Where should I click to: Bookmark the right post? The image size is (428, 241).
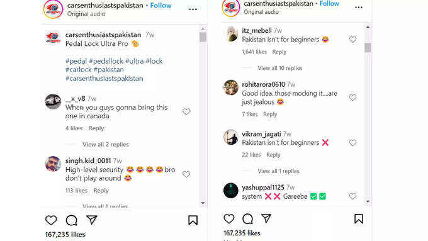pyautogui.click(x=359, y=219)
